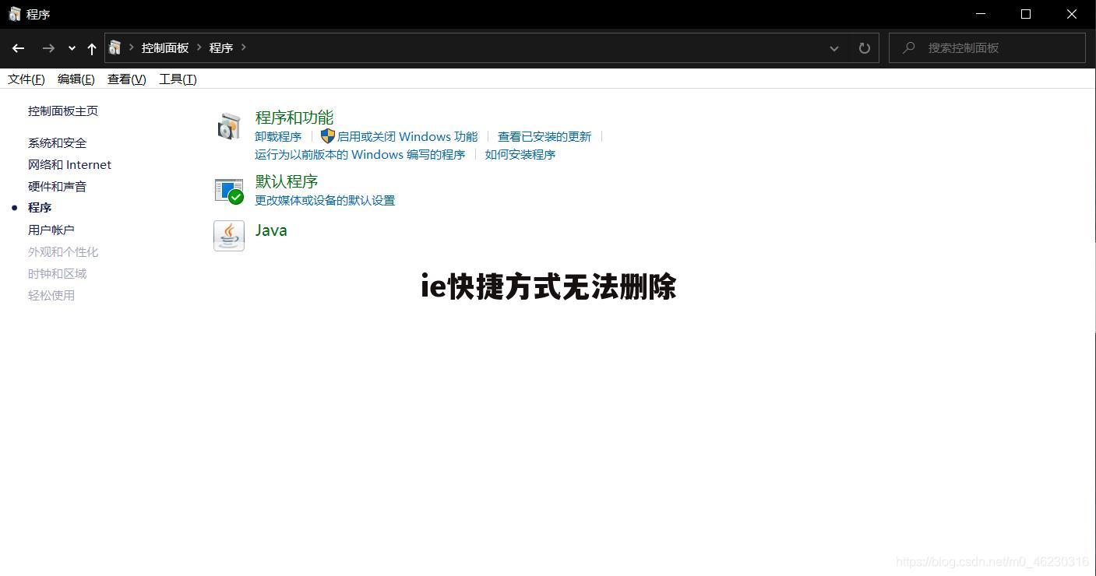This screenshot has height=576, width=1096.
Task: Open the 文件(F) menu
Action: tap(26, 79)
